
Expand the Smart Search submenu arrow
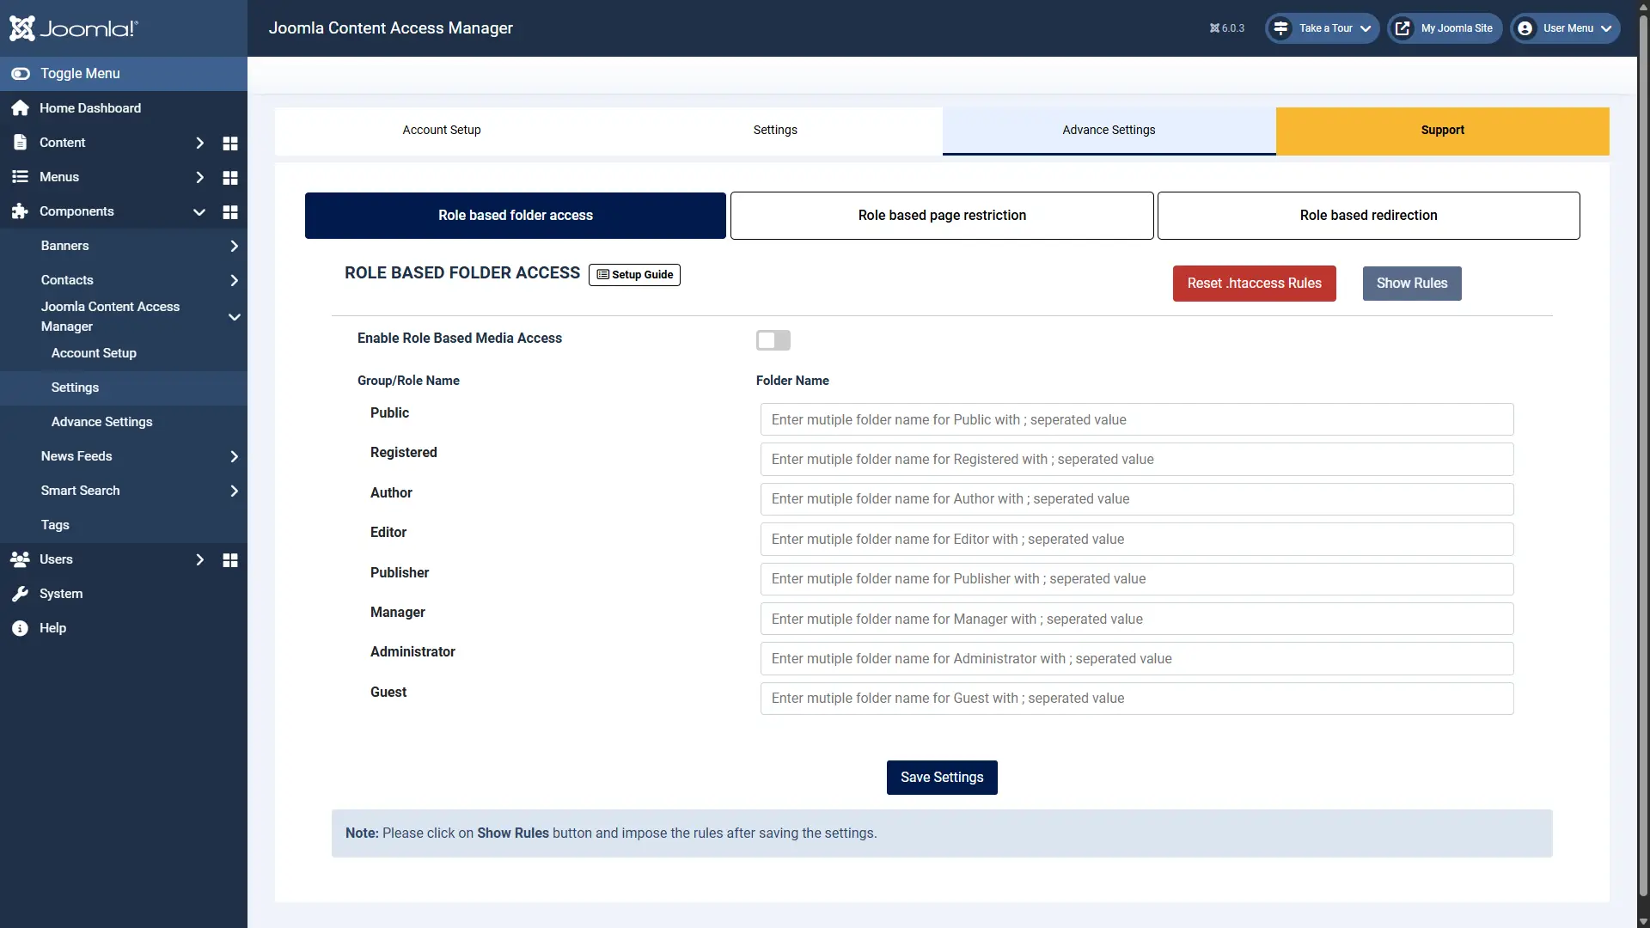234,491
